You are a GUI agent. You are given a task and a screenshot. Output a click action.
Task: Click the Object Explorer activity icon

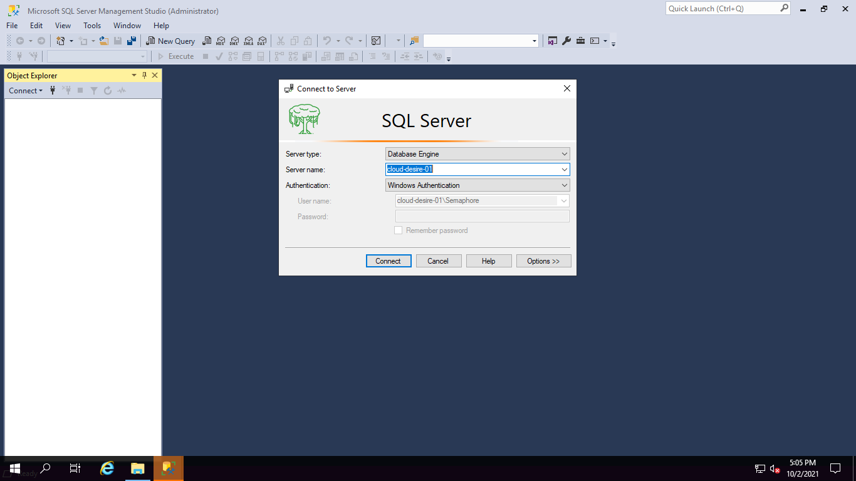pyautogui.click(x=122, y=91)
